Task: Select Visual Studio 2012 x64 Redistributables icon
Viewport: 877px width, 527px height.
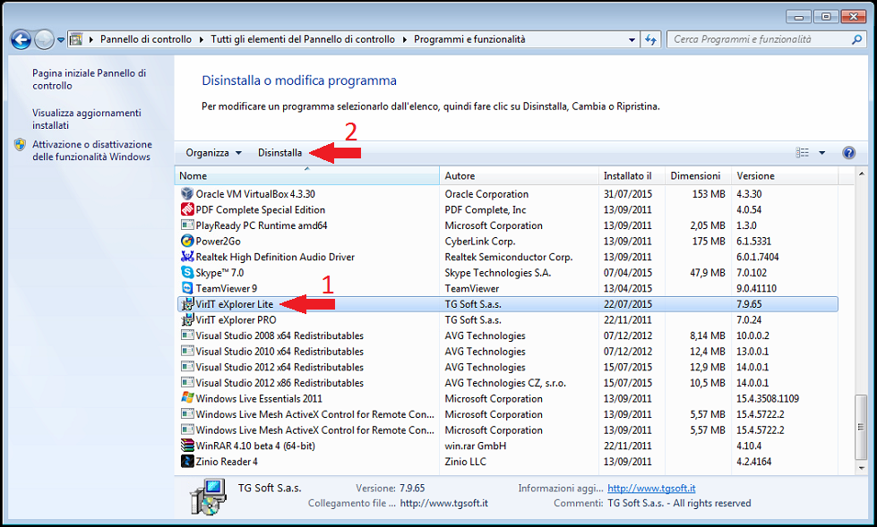Action: point(187,367)
